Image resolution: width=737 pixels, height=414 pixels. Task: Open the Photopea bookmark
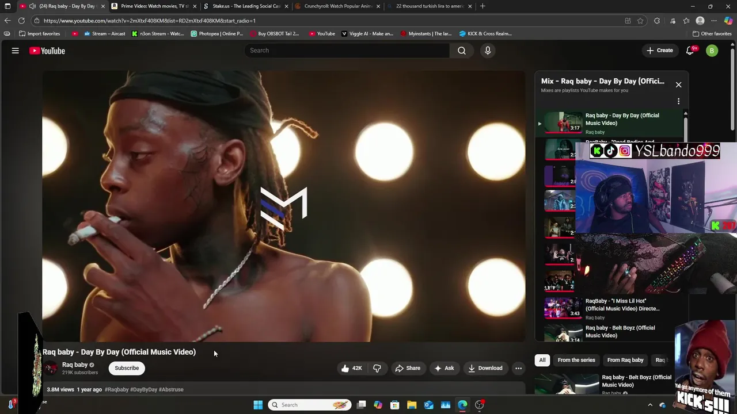pyautogui.click(x=217, y=33)
